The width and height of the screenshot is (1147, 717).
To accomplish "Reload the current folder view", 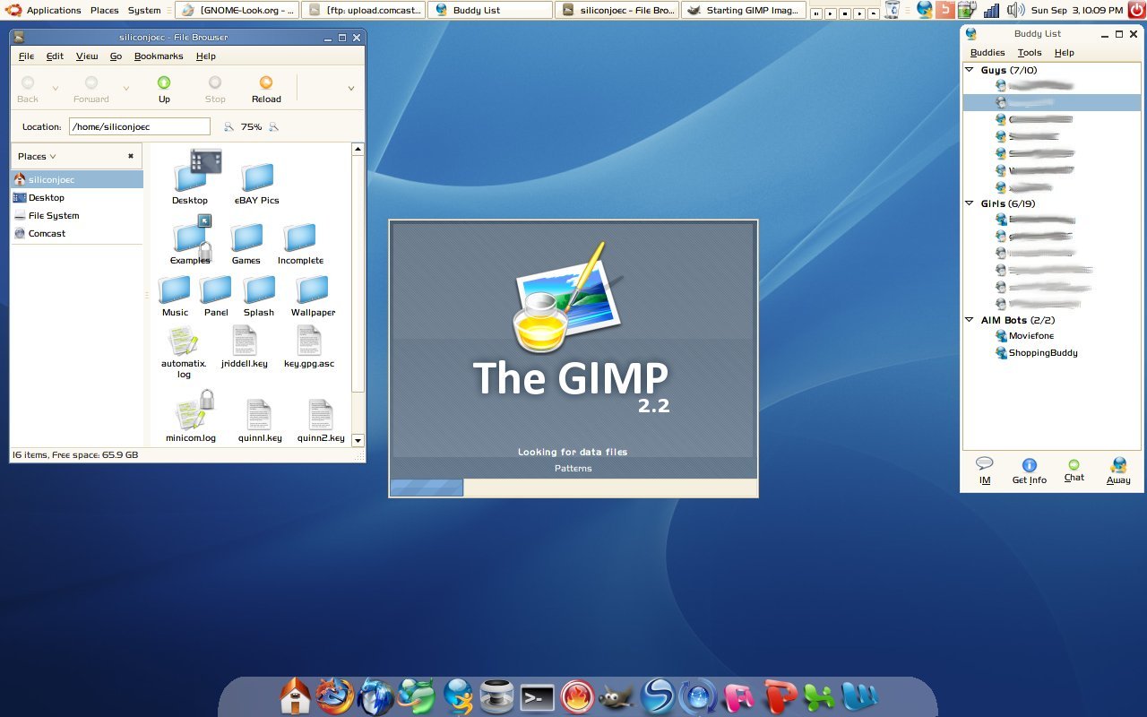I will (x=266, y=89).
